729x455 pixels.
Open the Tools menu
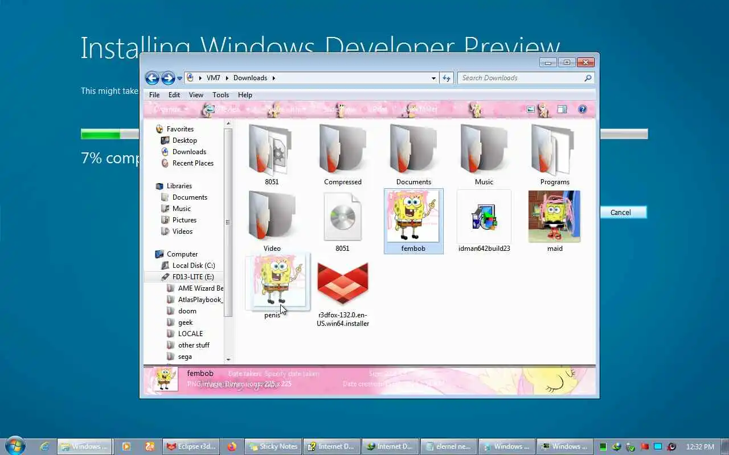click(220, 95)
